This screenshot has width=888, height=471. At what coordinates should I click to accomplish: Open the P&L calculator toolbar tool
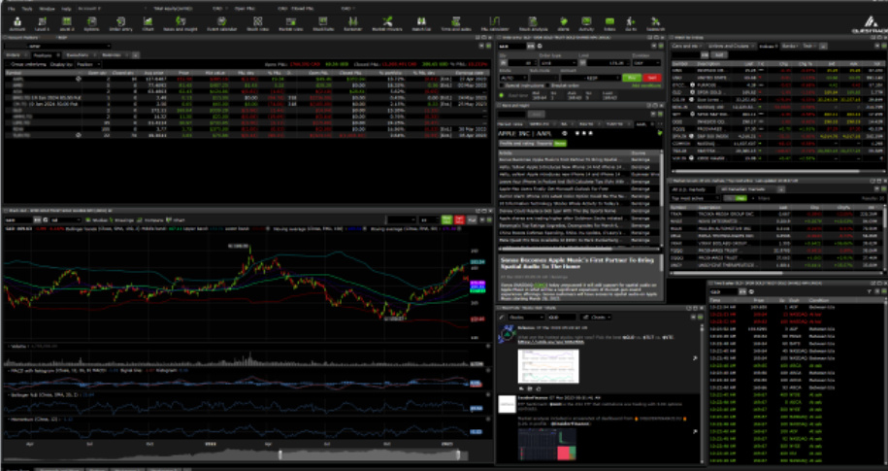(x=494, y=24)
